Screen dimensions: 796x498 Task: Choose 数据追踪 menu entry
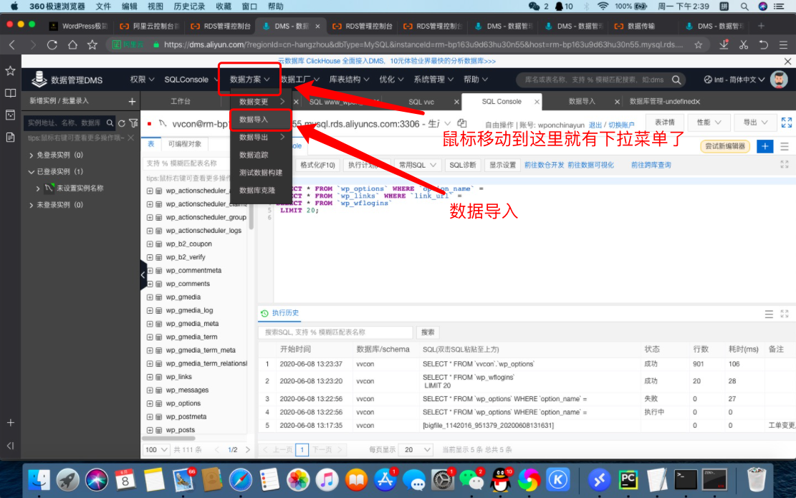pyautogui.click(x=260, y=155)
